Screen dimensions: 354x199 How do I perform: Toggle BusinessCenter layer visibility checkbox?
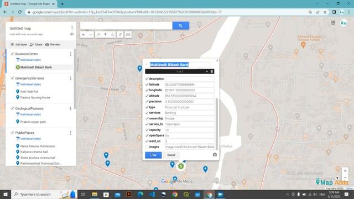[12, 54]
